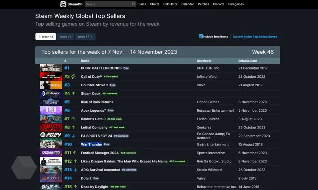Open the Baldur's Gate 3 game link
Viewport: 318px width, 190px height.
tap(93, 119)
